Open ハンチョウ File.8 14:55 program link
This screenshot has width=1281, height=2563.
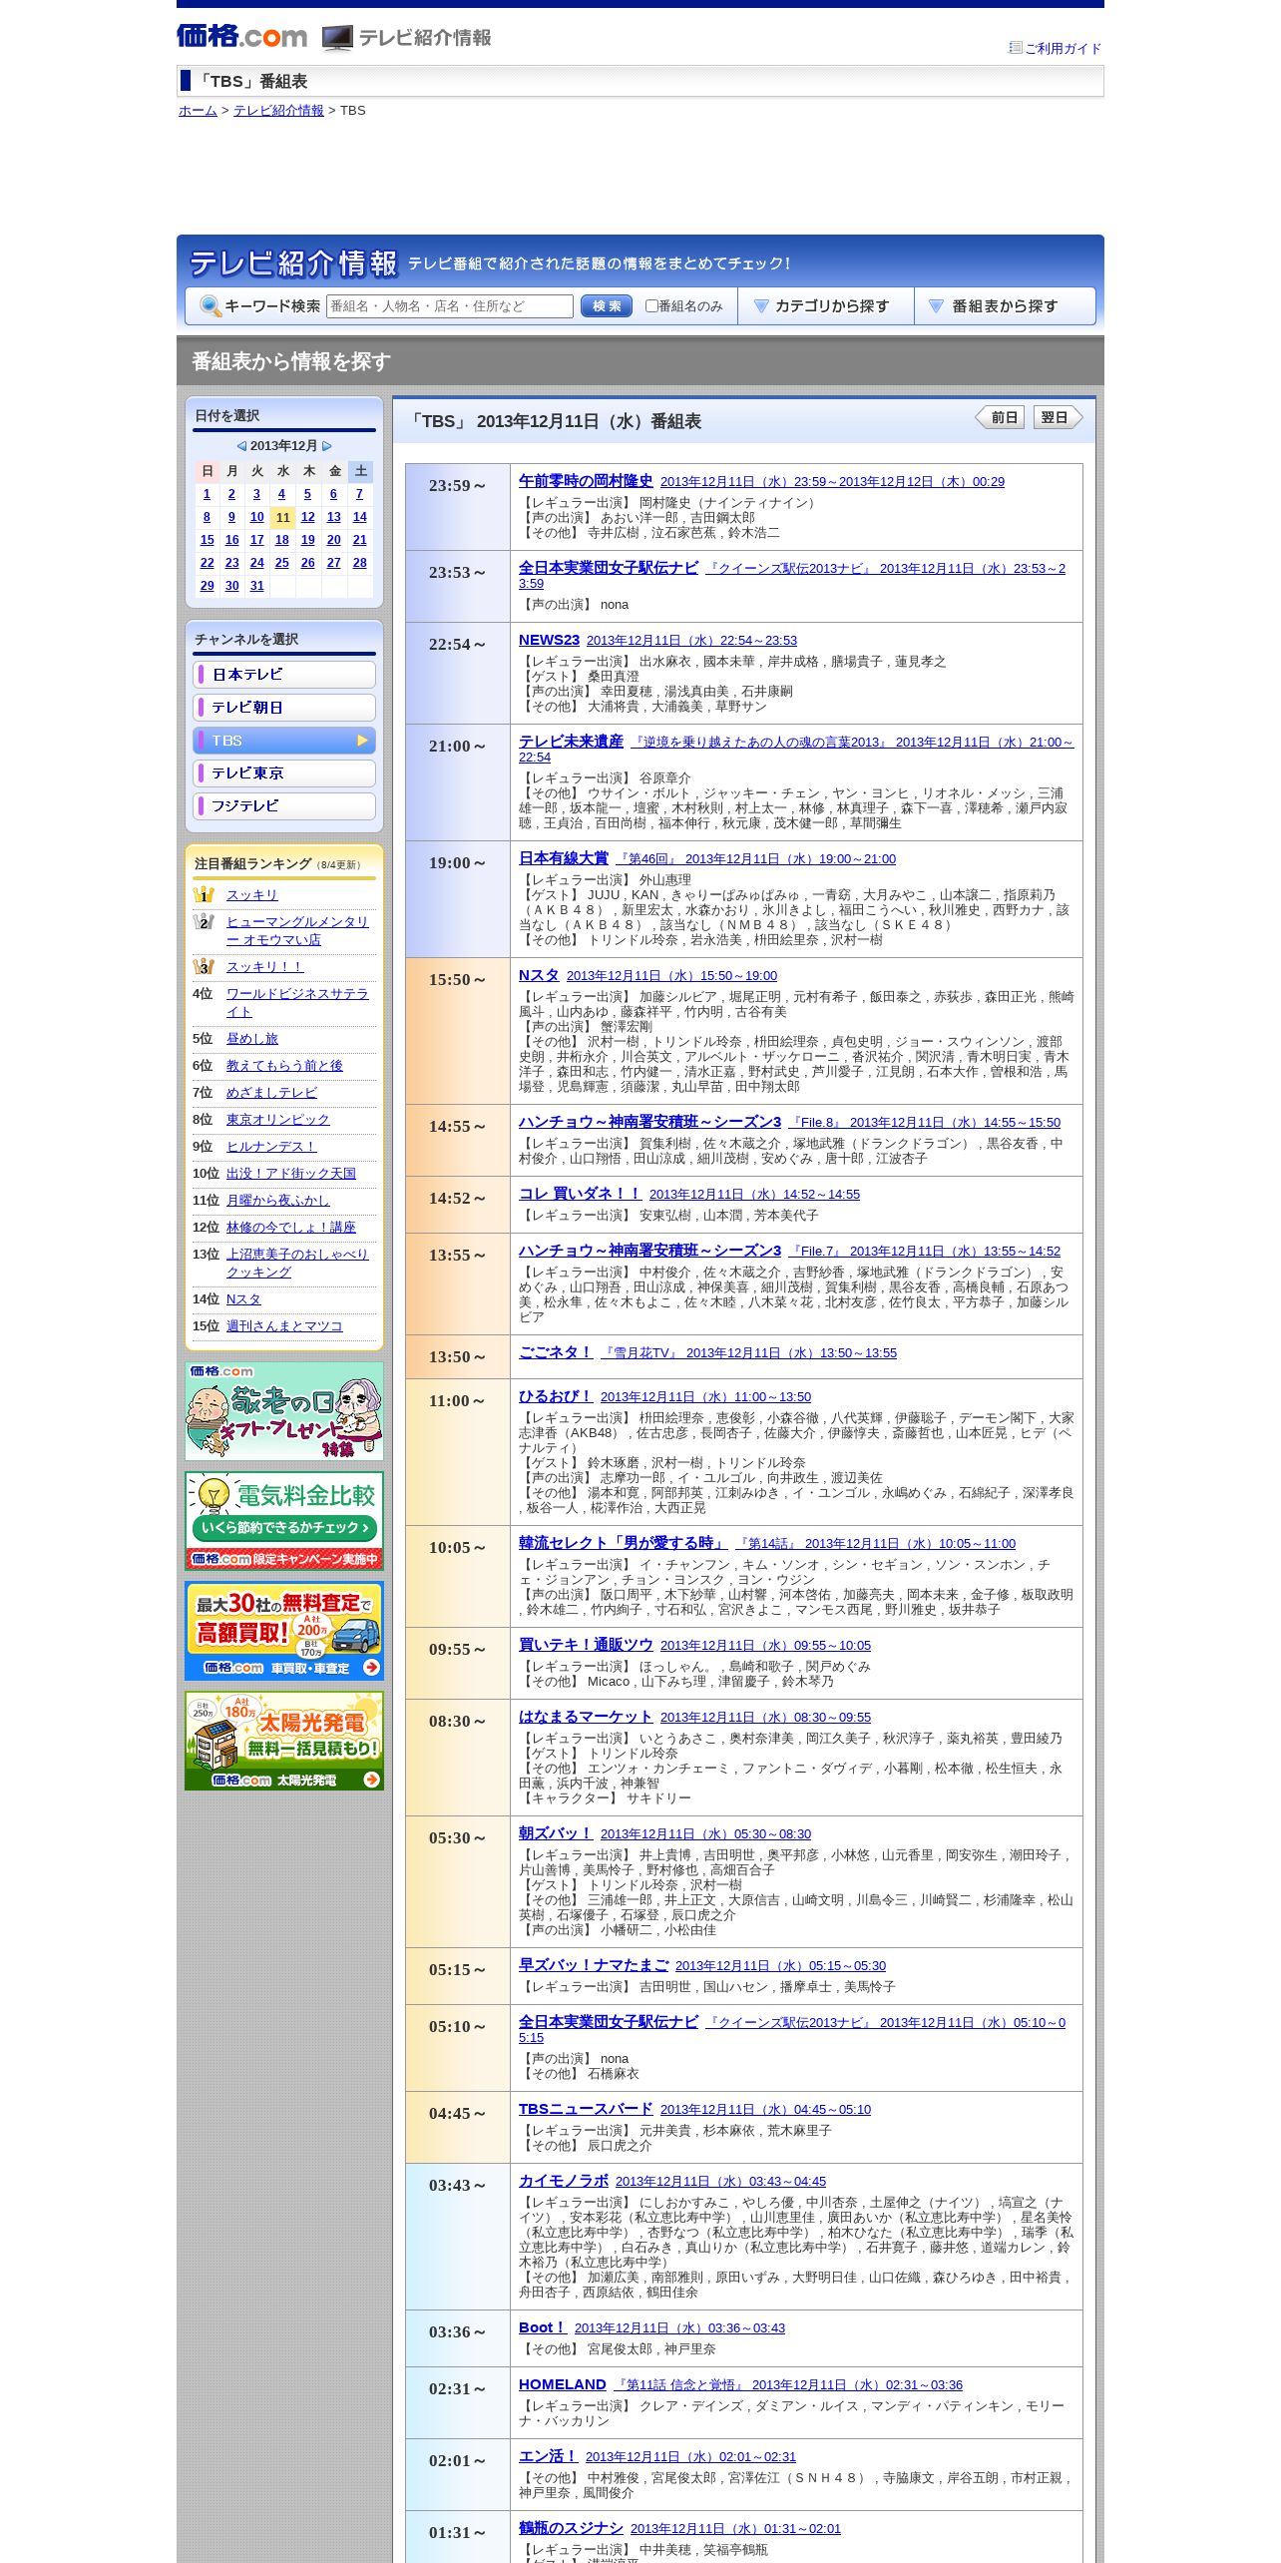(650, 1122)
